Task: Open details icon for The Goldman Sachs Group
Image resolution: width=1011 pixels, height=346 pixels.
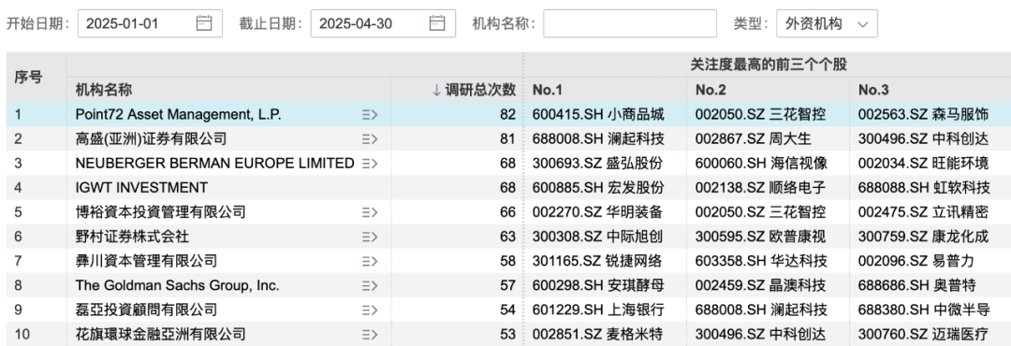Action: point(370,285)
